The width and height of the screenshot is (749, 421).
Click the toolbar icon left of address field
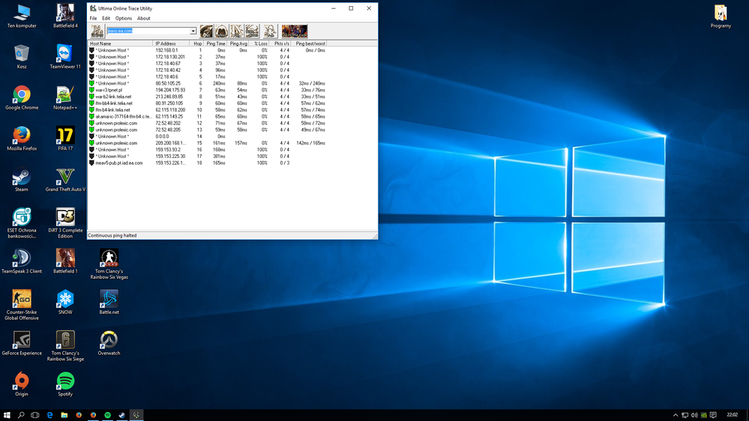97,31
